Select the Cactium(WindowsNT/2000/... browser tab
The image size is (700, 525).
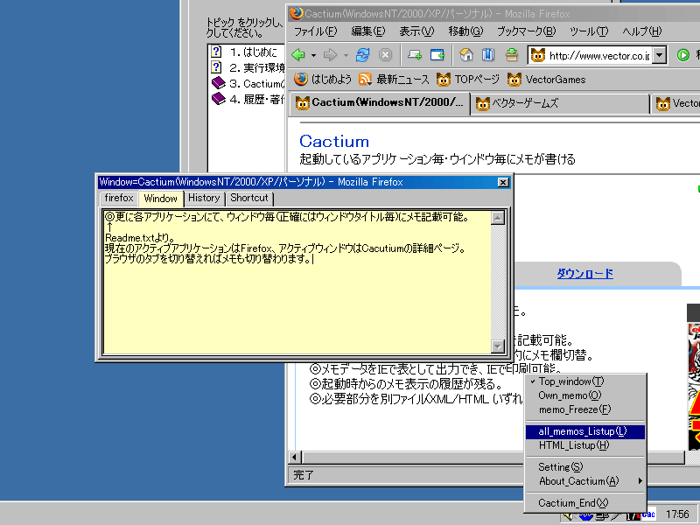[380, 103]
